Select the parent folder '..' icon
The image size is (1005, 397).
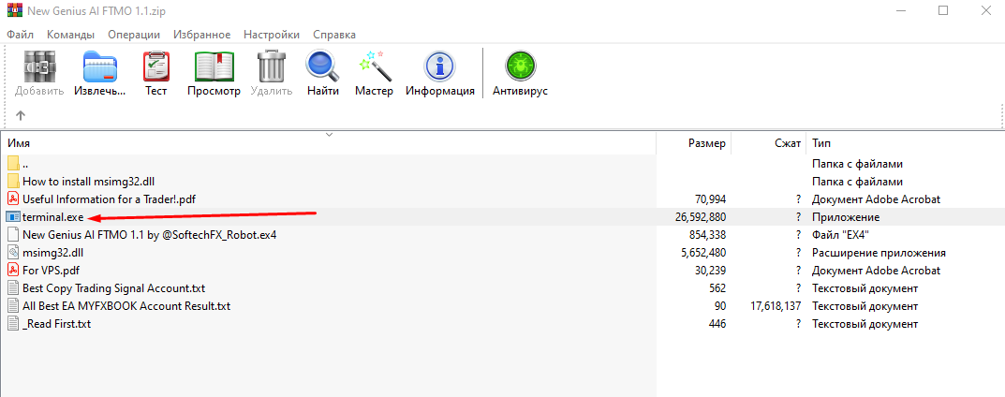(13, 163)
